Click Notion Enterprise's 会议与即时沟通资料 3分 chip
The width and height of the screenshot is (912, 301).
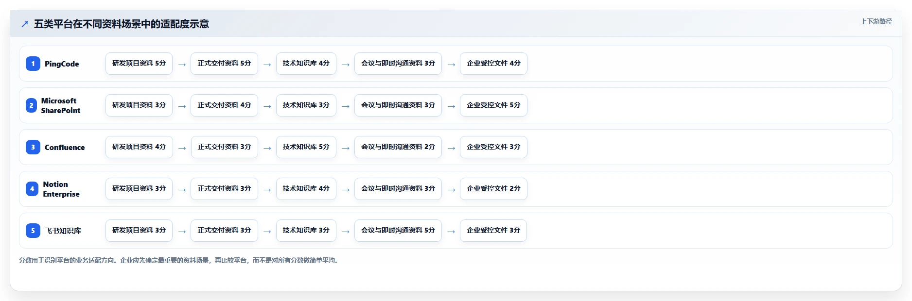click(398, 189)
